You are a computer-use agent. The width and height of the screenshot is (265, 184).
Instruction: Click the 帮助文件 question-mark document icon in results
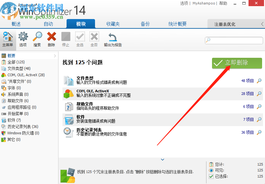click(x=69, y=107)
